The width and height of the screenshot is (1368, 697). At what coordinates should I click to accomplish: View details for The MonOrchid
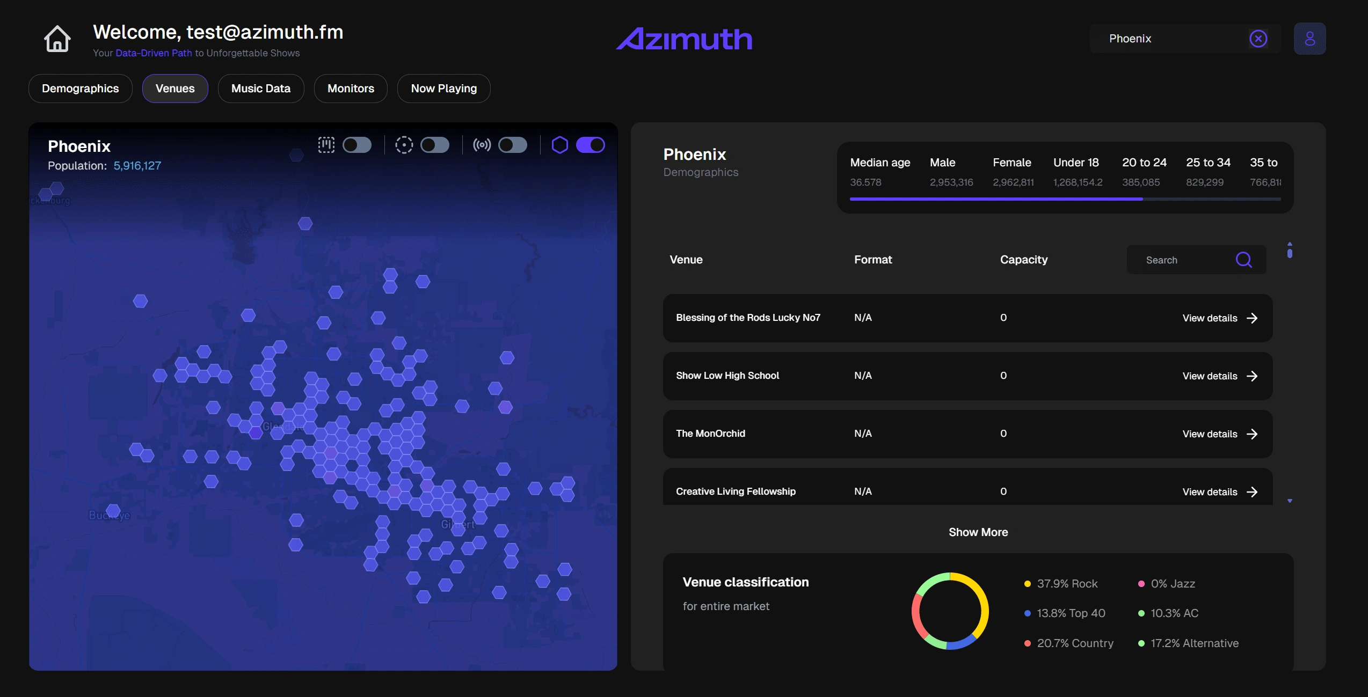(x=1220, y=434)
